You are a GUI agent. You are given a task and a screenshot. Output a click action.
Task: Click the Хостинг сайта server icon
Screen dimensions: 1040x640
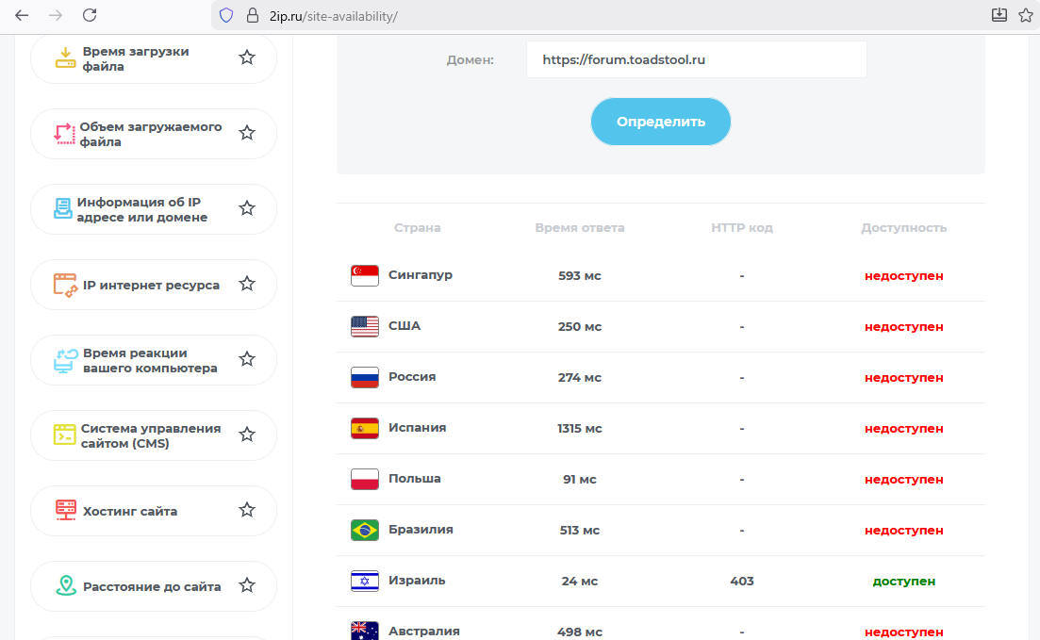click(x=65, y=511)
